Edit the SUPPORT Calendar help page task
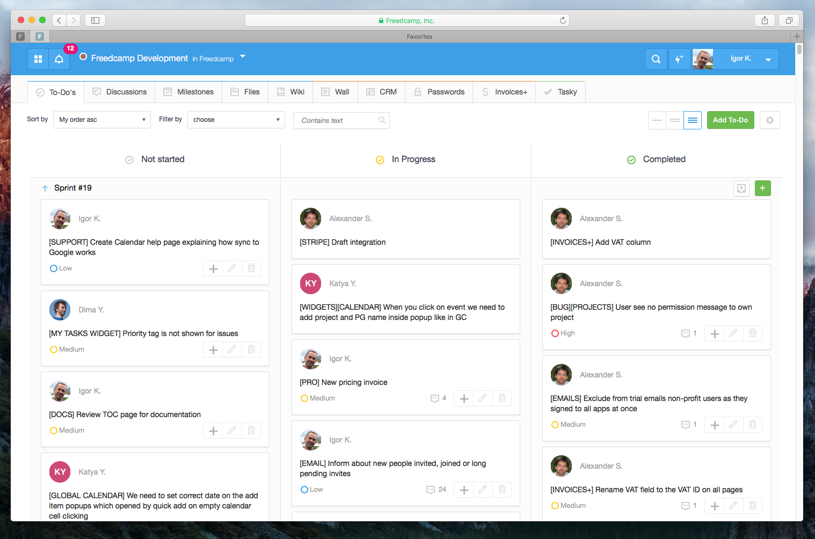The height and width of the screenshot is (539, 815). click(x=232, y=268)
